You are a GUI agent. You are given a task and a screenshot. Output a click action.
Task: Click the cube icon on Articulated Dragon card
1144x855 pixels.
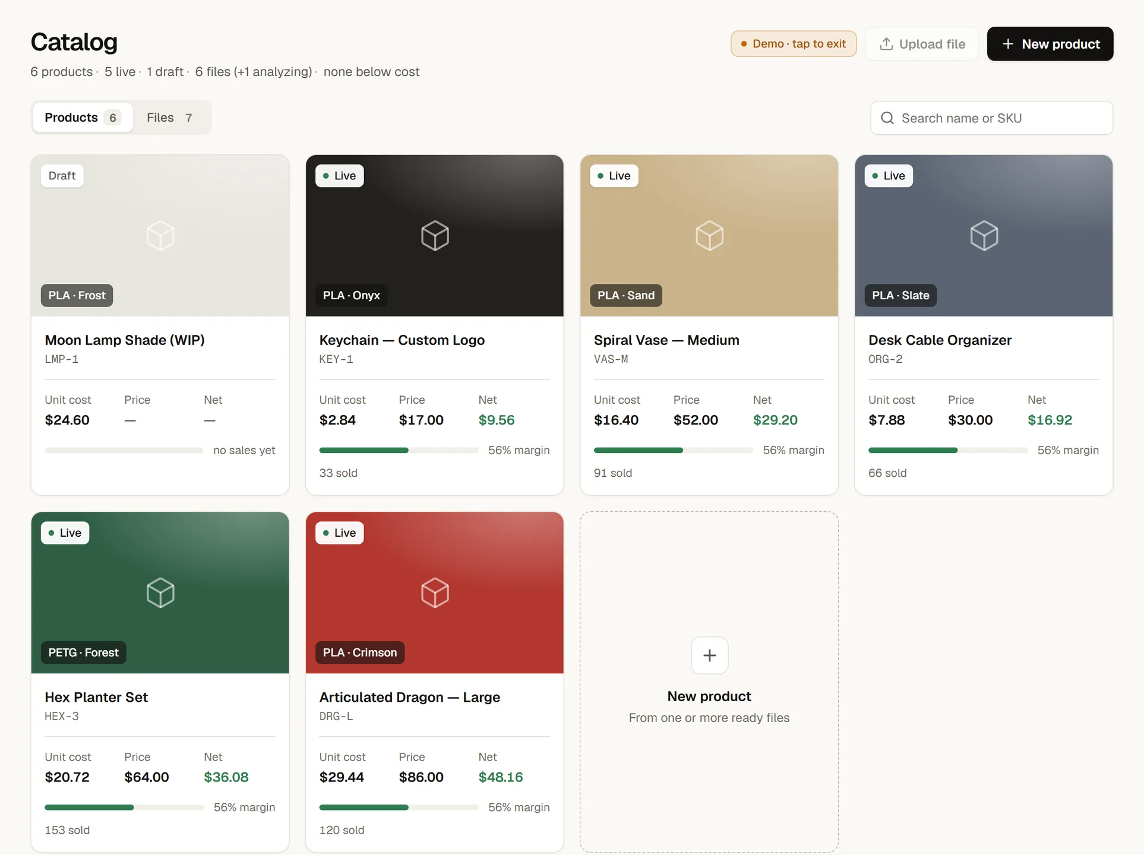click(x=435, y=593)
